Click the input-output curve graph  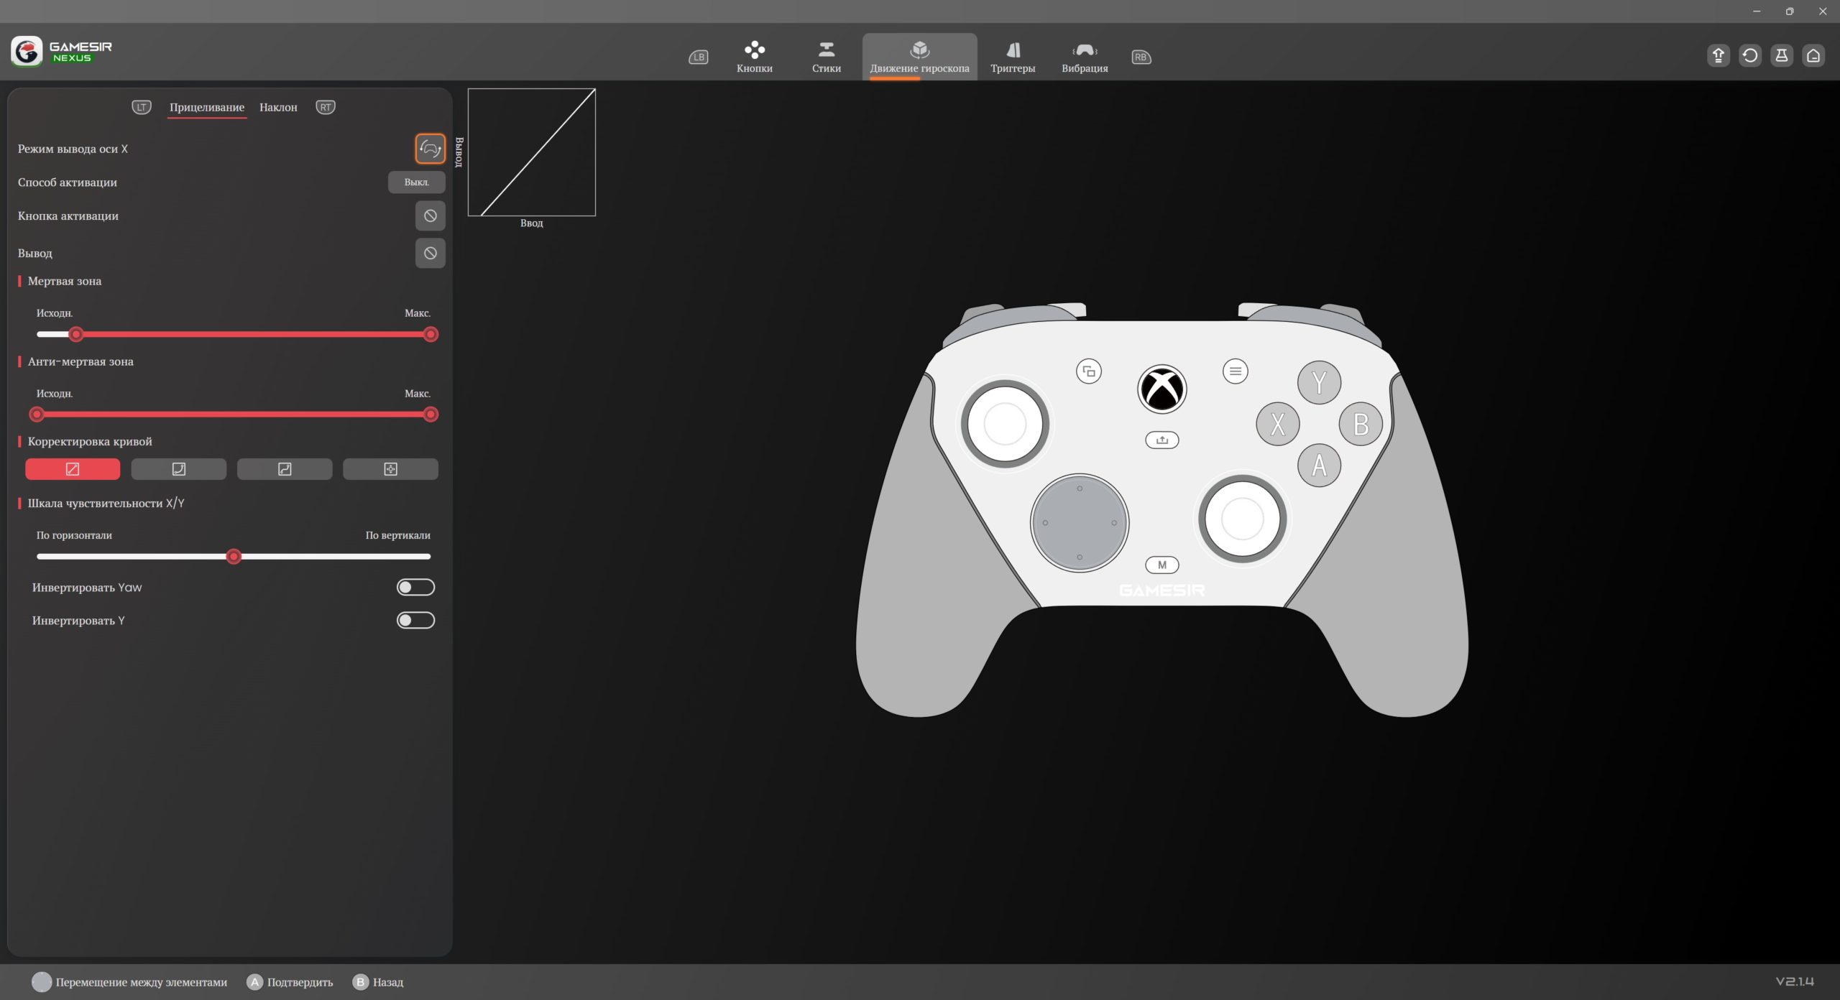point(532,152)
